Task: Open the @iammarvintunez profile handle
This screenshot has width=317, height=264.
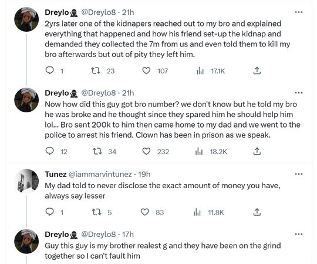Action: click(x=100, y=174)
